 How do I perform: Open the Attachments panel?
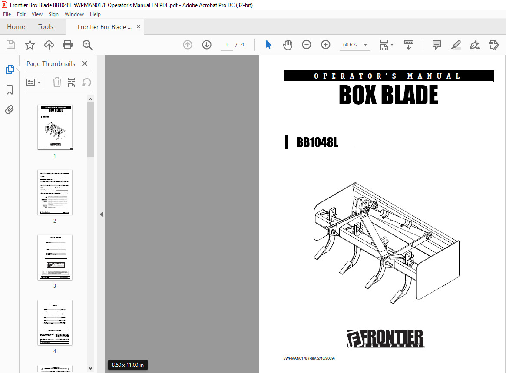pos(9,109)
